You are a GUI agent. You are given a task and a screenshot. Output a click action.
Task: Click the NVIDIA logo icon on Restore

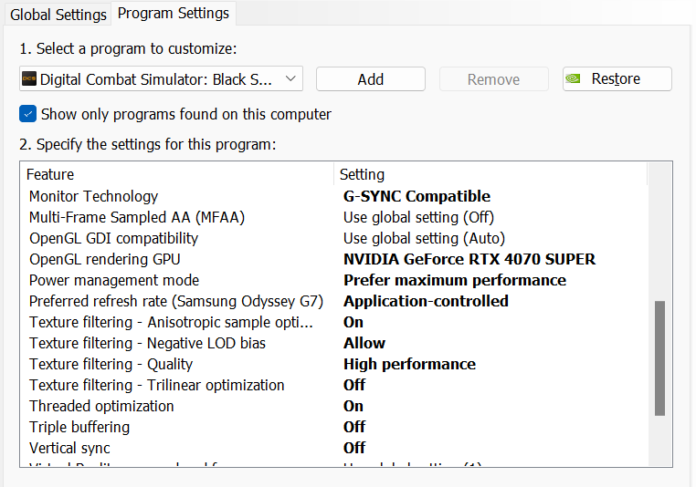coord(573,78)
